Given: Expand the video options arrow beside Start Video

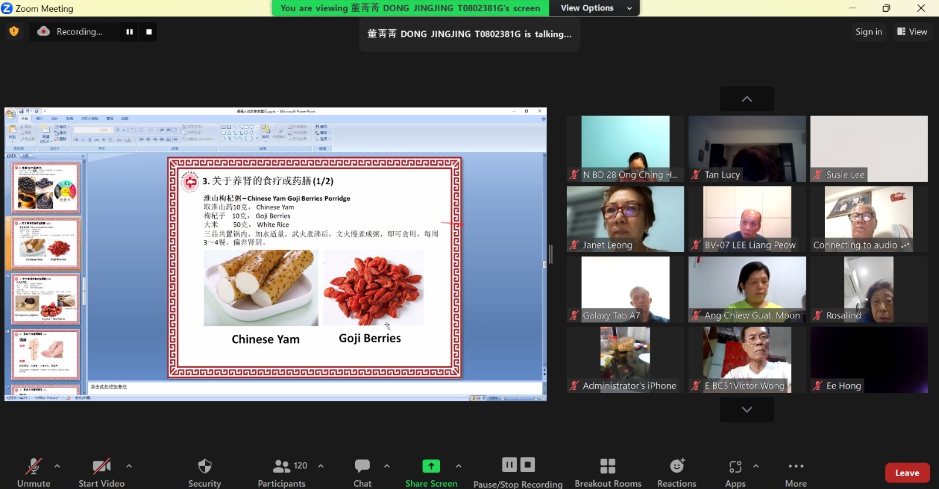Looking at the screenshot, I should [x=129, y=466].
